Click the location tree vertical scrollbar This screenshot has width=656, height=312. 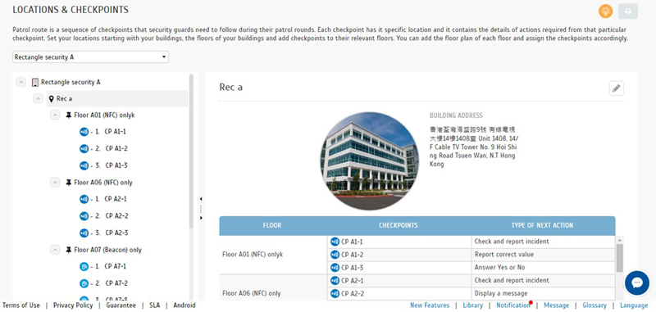click(x=191, y=151)
